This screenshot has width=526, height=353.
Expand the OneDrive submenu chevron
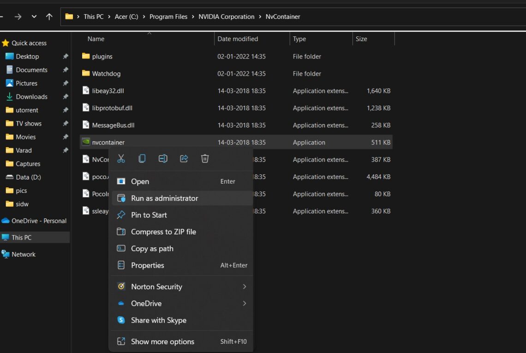245,303
